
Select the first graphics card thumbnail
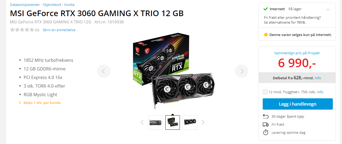(155, 123)
